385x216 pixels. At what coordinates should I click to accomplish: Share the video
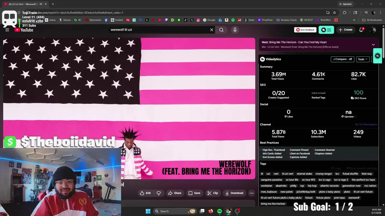[175, 193]
